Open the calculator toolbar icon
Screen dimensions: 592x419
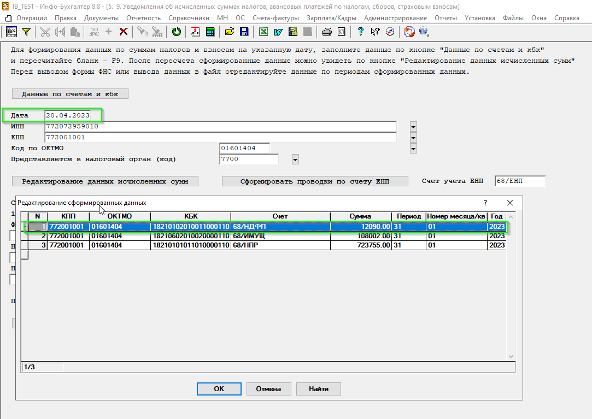210,32
